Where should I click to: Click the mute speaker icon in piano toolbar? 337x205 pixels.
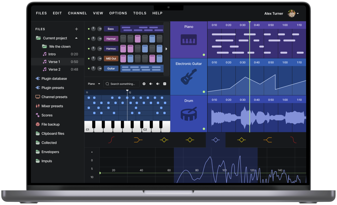point(151,84)
